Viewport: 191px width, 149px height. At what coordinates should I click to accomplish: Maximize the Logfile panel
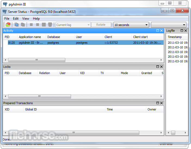(x=182, y=31)
